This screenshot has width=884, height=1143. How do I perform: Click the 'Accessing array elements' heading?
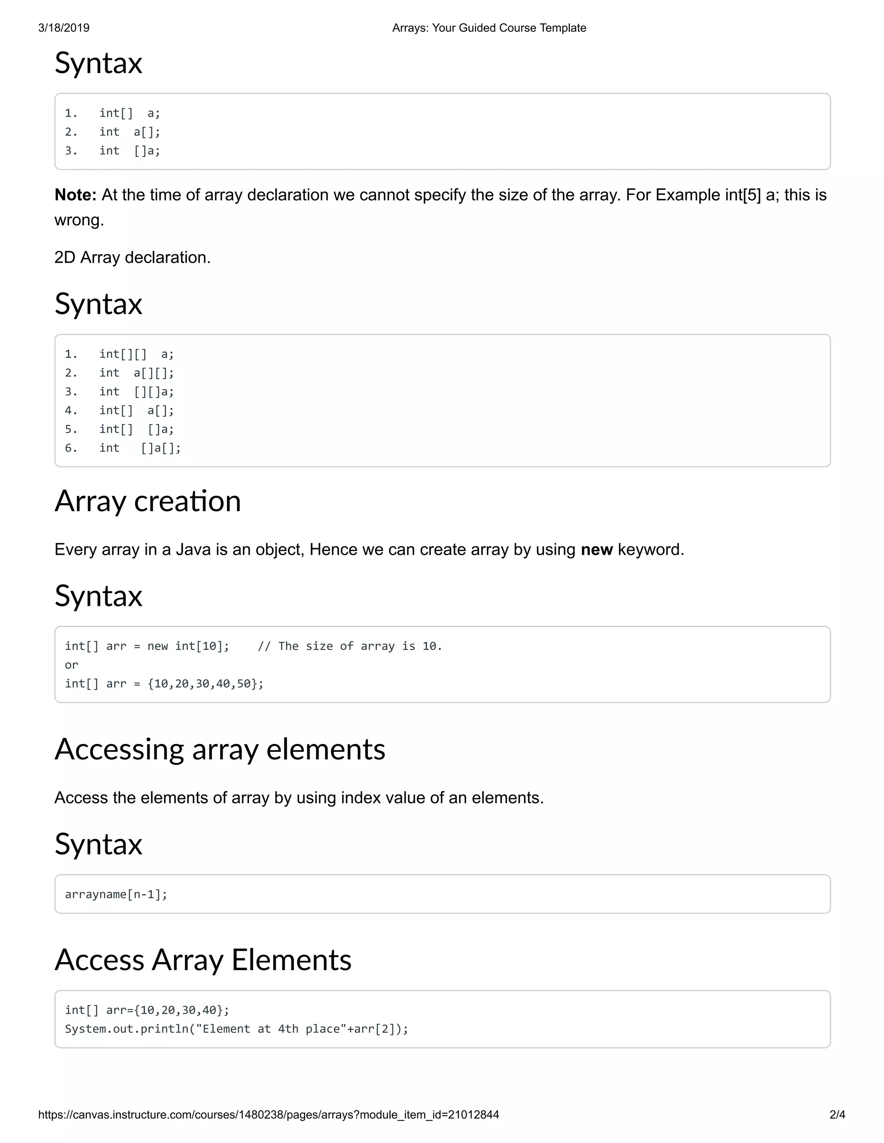coord(220,749)
